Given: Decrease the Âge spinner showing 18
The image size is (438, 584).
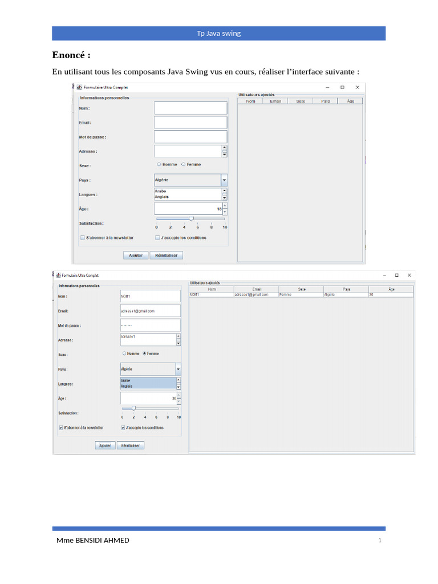Looking at the screenshot, I should (x=225, y=212).
